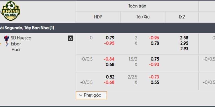Pick HDP odds 0.79 for SD Huesca
The height and width of the screenshot is (107, 215).
click(x=110, y=38)
